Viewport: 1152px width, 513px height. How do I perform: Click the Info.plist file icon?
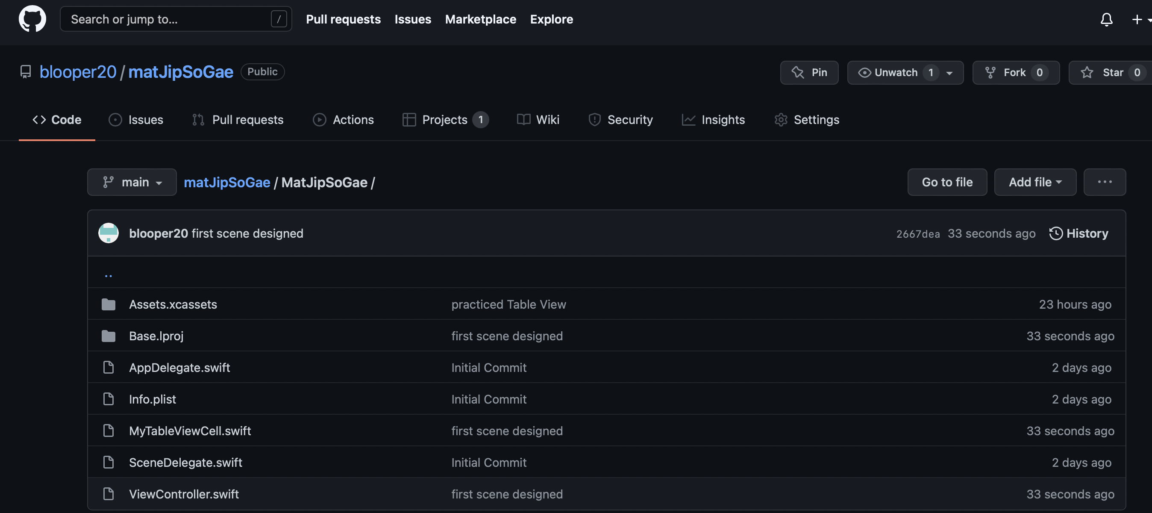pyautogui.click(x=108, y=399)
